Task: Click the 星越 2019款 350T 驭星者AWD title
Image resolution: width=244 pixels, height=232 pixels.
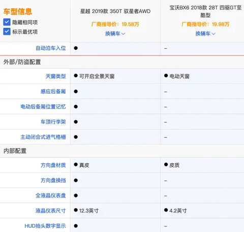Action: click(x=115, y=11)
